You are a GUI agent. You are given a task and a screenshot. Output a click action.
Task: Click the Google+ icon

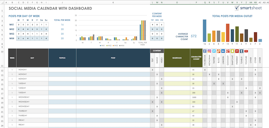coord(228,51)
